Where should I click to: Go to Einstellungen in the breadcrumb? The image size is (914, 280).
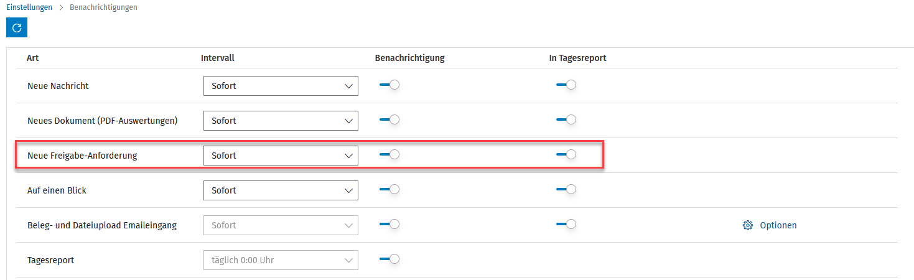(29, 7)
